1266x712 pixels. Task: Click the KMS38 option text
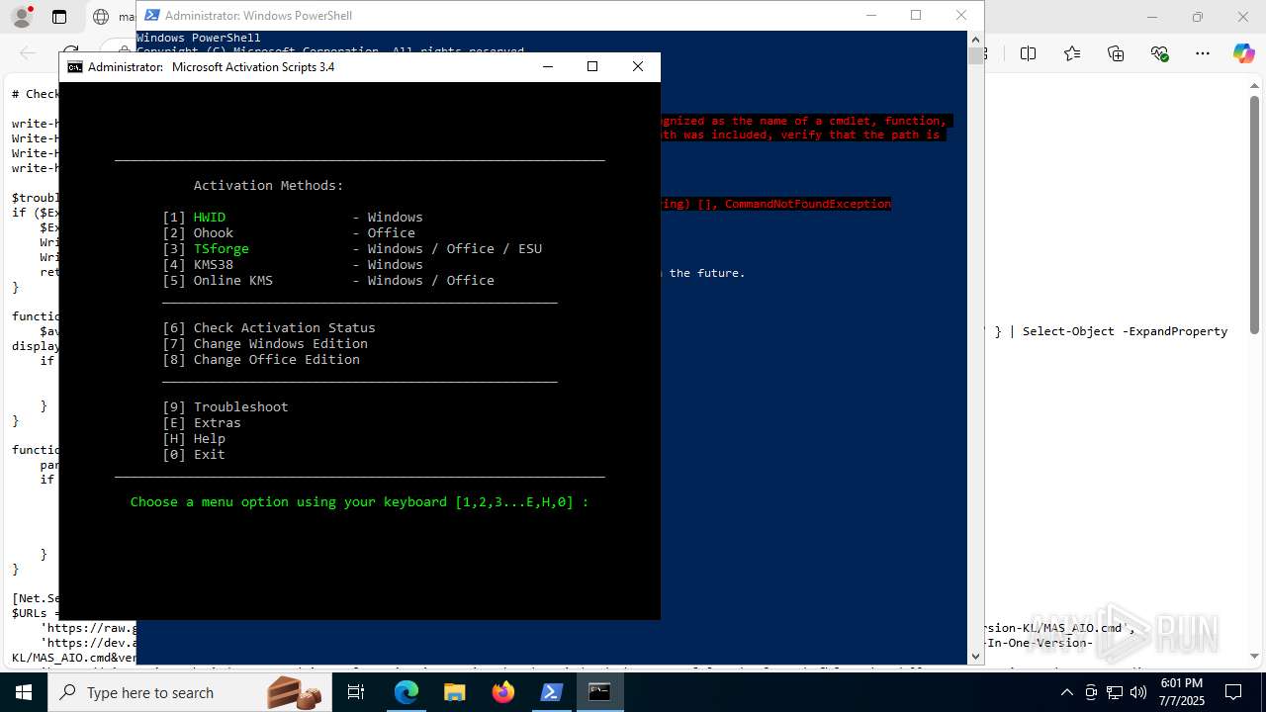pos(214,264)
